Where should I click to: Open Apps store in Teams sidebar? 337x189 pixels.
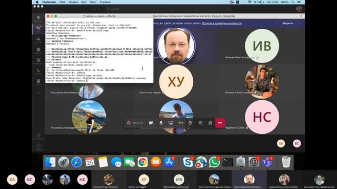(x=38, y=136)
